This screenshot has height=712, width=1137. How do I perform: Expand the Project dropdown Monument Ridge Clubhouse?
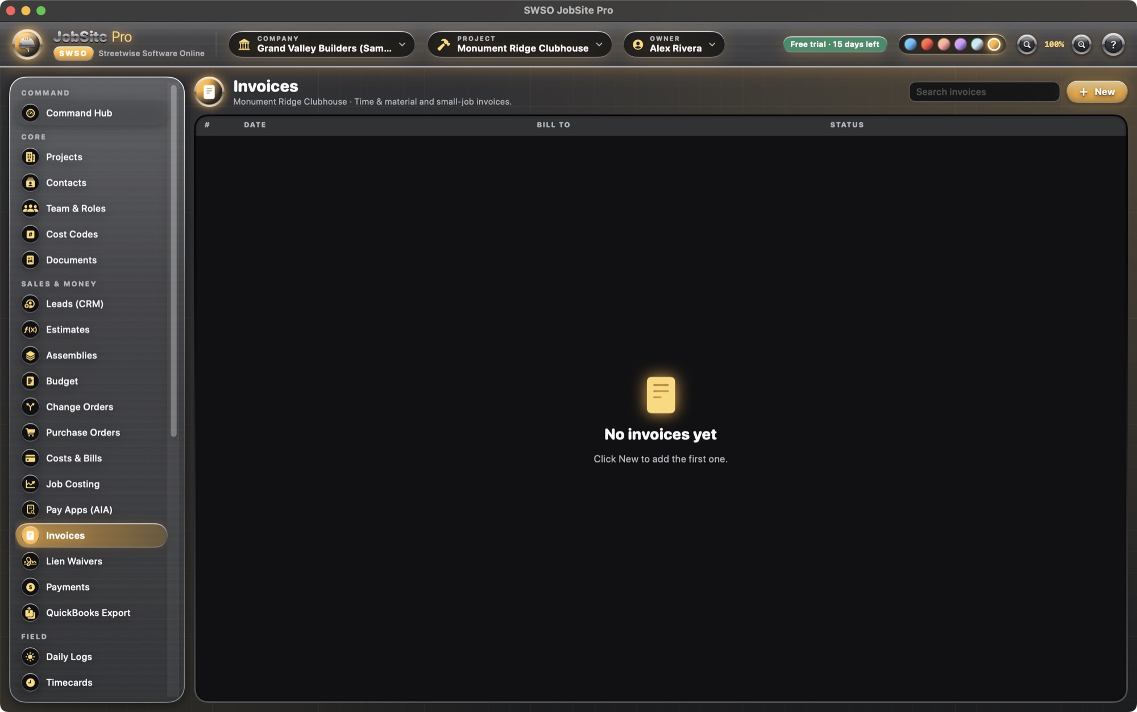[520, 44]
